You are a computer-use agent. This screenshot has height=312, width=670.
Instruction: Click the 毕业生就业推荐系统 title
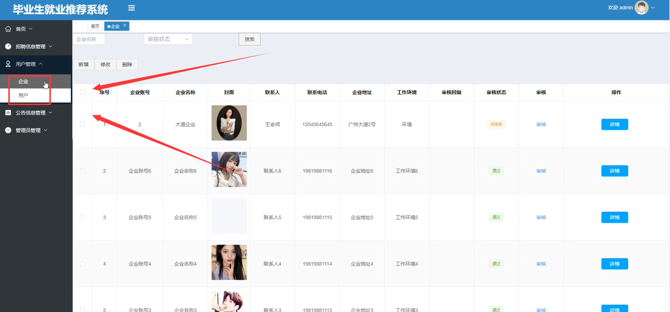click(61, 9)
